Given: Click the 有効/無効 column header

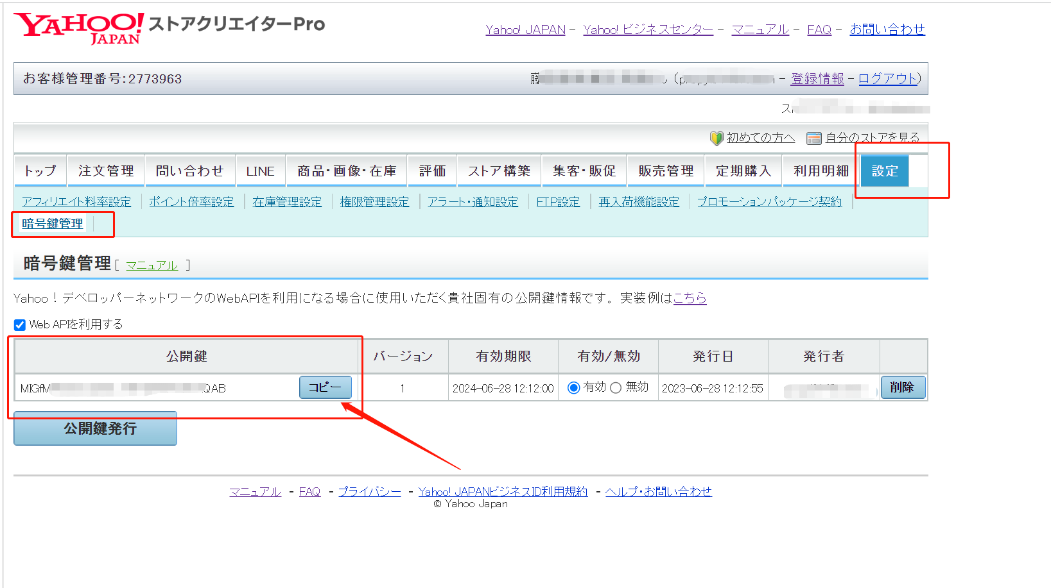Looking at the screenshot, I should click(609, 357).
